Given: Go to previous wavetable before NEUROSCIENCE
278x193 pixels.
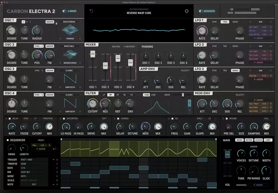Looking at the screenshot, I should coord(60,63).
